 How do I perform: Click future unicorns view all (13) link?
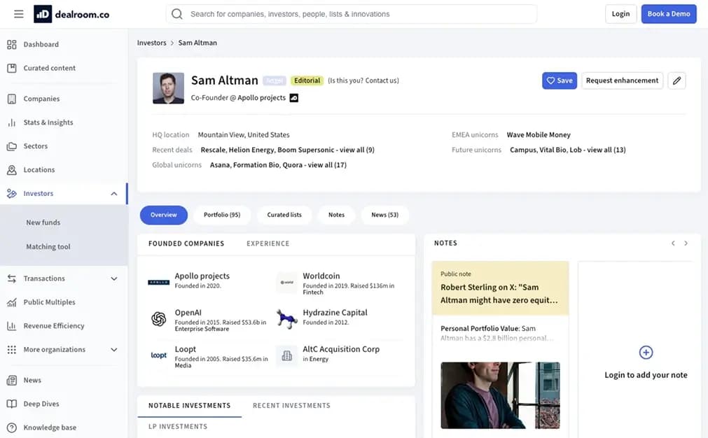coord(606,150)
